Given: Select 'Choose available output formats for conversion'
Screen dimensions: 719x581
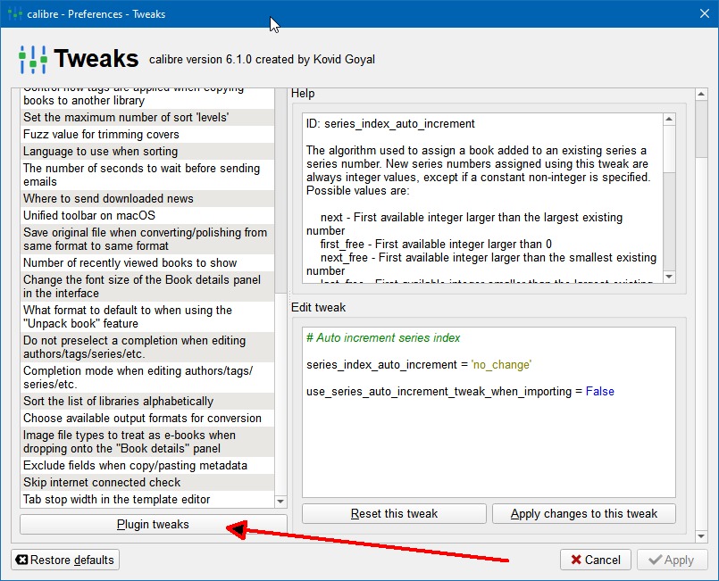Looking at the screenshot, I should click(x=147, y=418).
